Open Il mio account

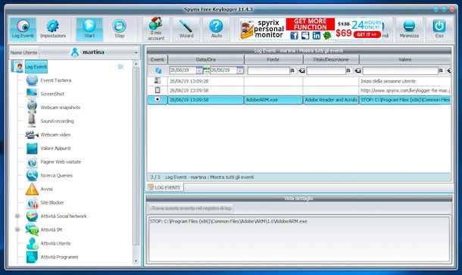(156, 29)
